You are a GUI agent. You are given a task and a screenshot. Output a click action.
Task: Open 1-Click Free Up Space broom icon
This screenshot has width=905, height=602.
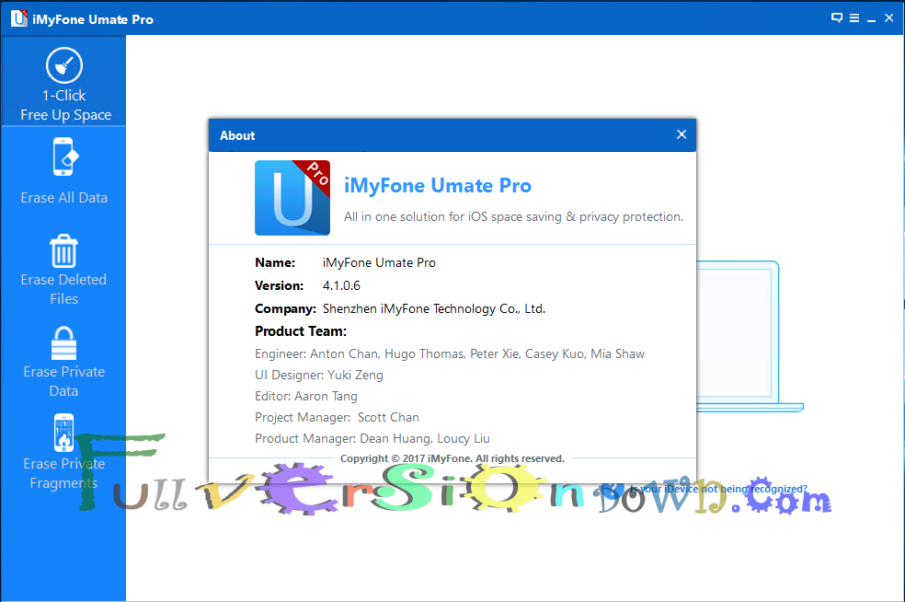(64, 65)
